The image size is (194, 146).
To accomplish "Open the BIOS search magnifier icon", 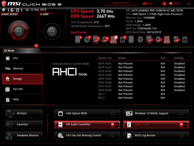I will [x=164, y=4].
